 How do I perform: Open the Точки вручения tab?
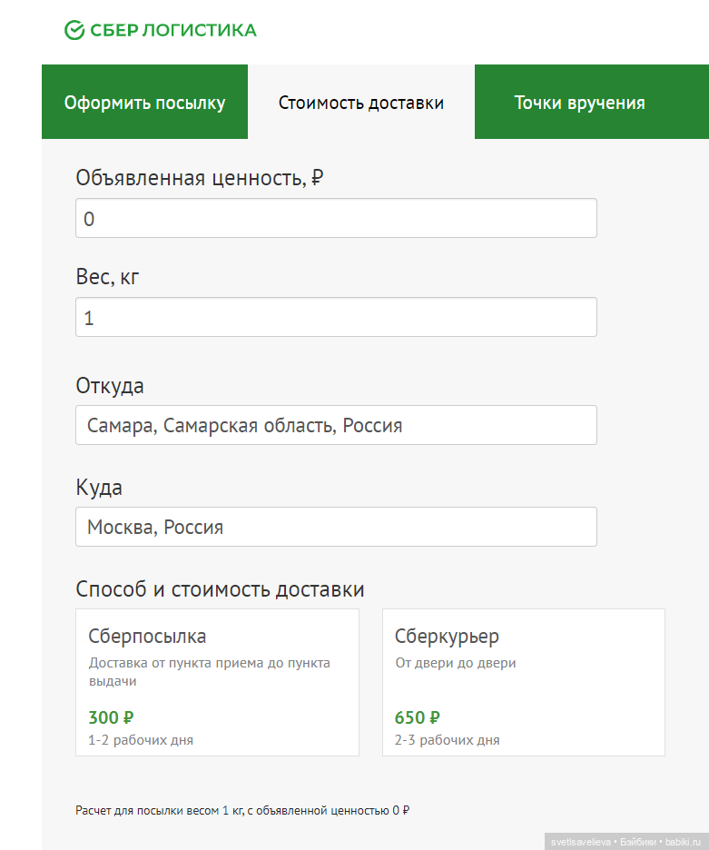[579, 103]
